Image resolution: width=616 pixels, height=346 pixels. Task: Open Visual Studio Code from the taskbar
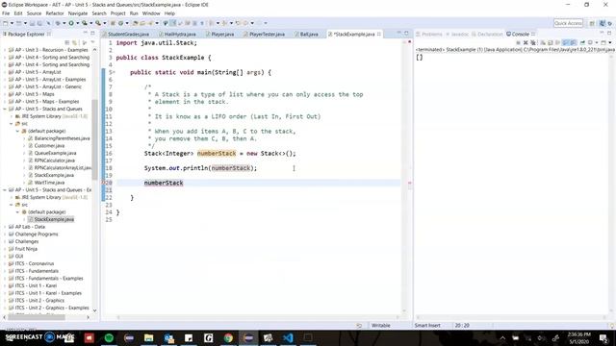(288, 337)
